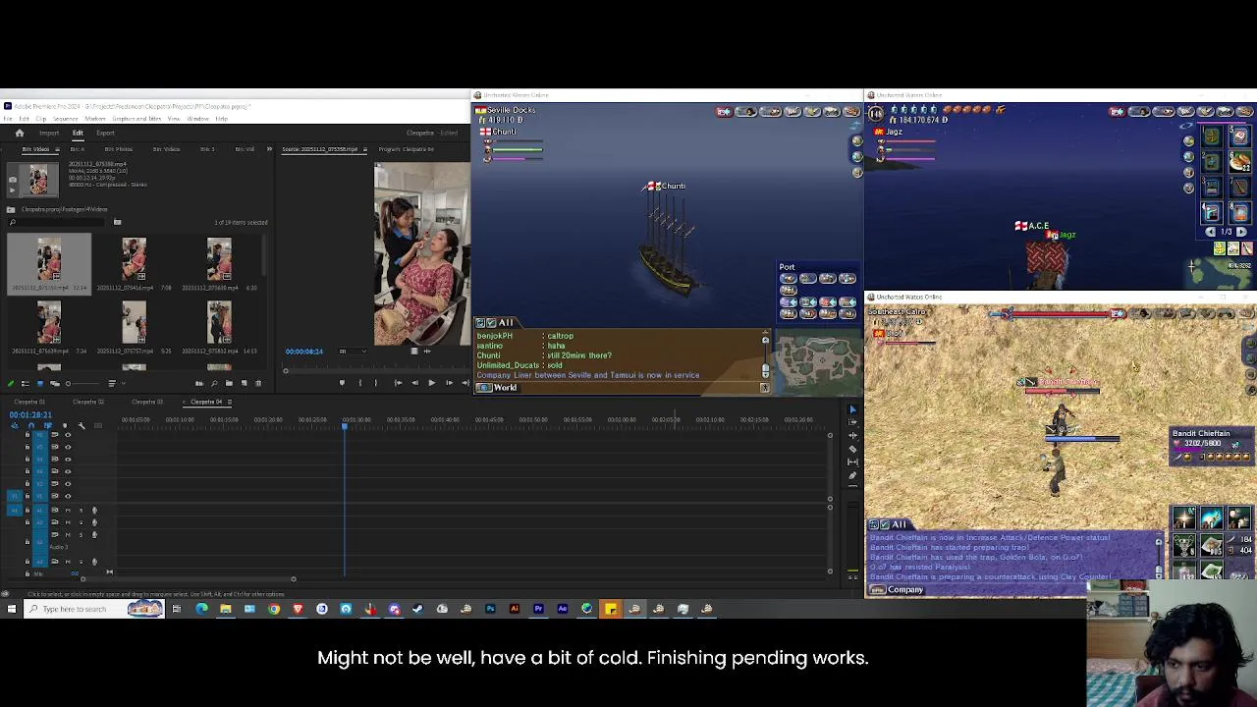
Task: Open Photoshop from the Windows taskbar
Action: (490, 609)
